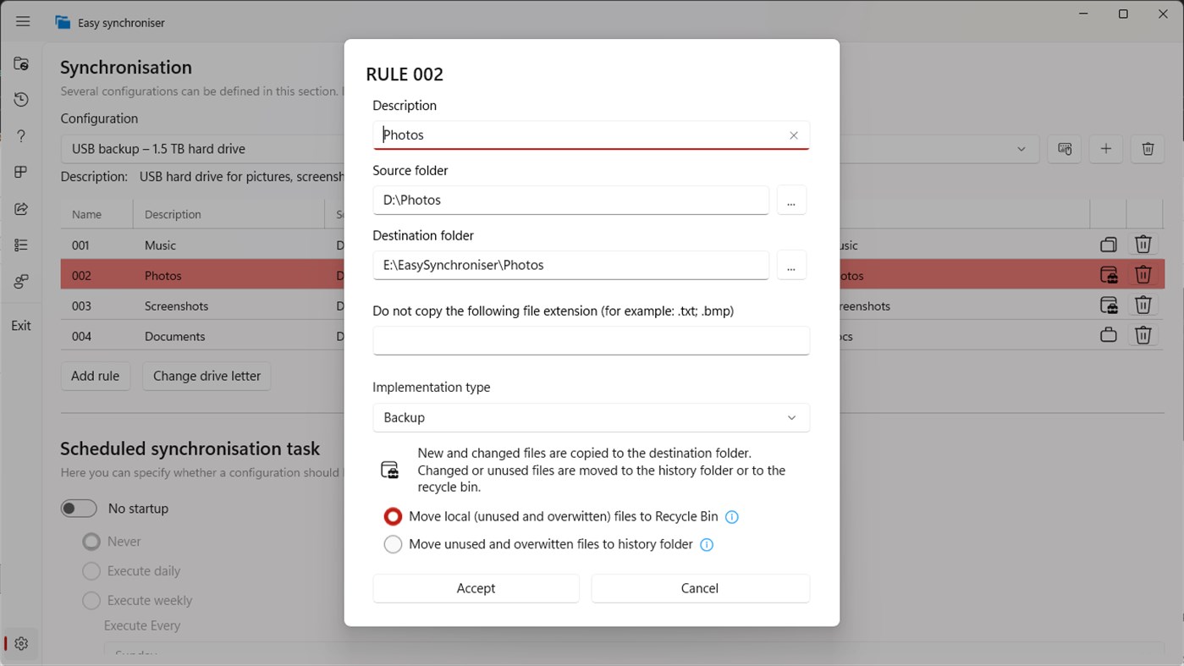Open the users feedback sidebar icon
1184x666 pixels.
click(21, 282)
